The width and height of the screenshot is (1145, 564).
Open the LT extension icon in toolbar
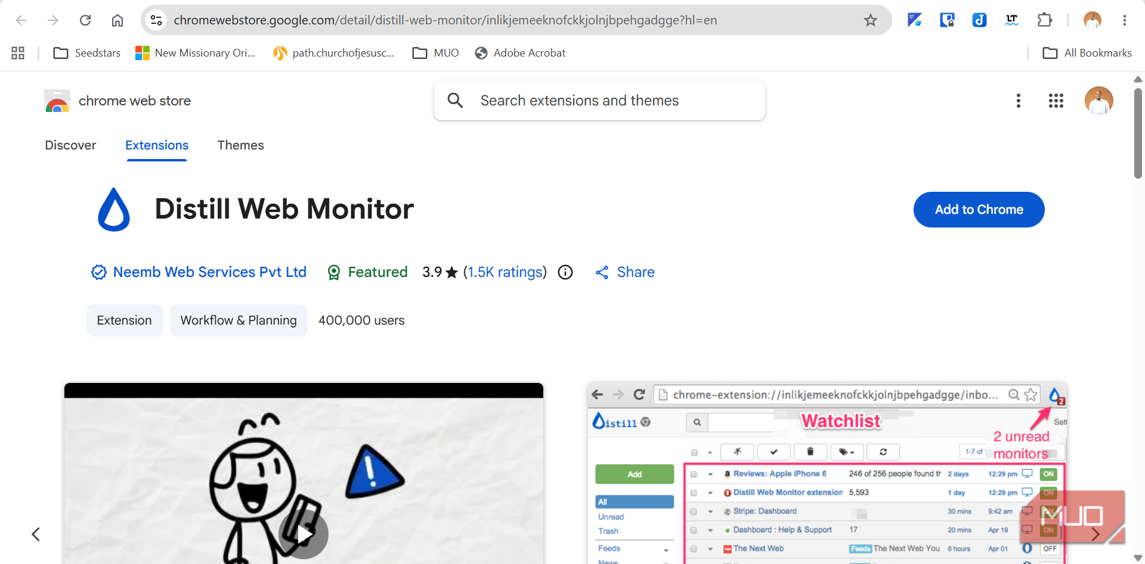tap(1011, 20)
